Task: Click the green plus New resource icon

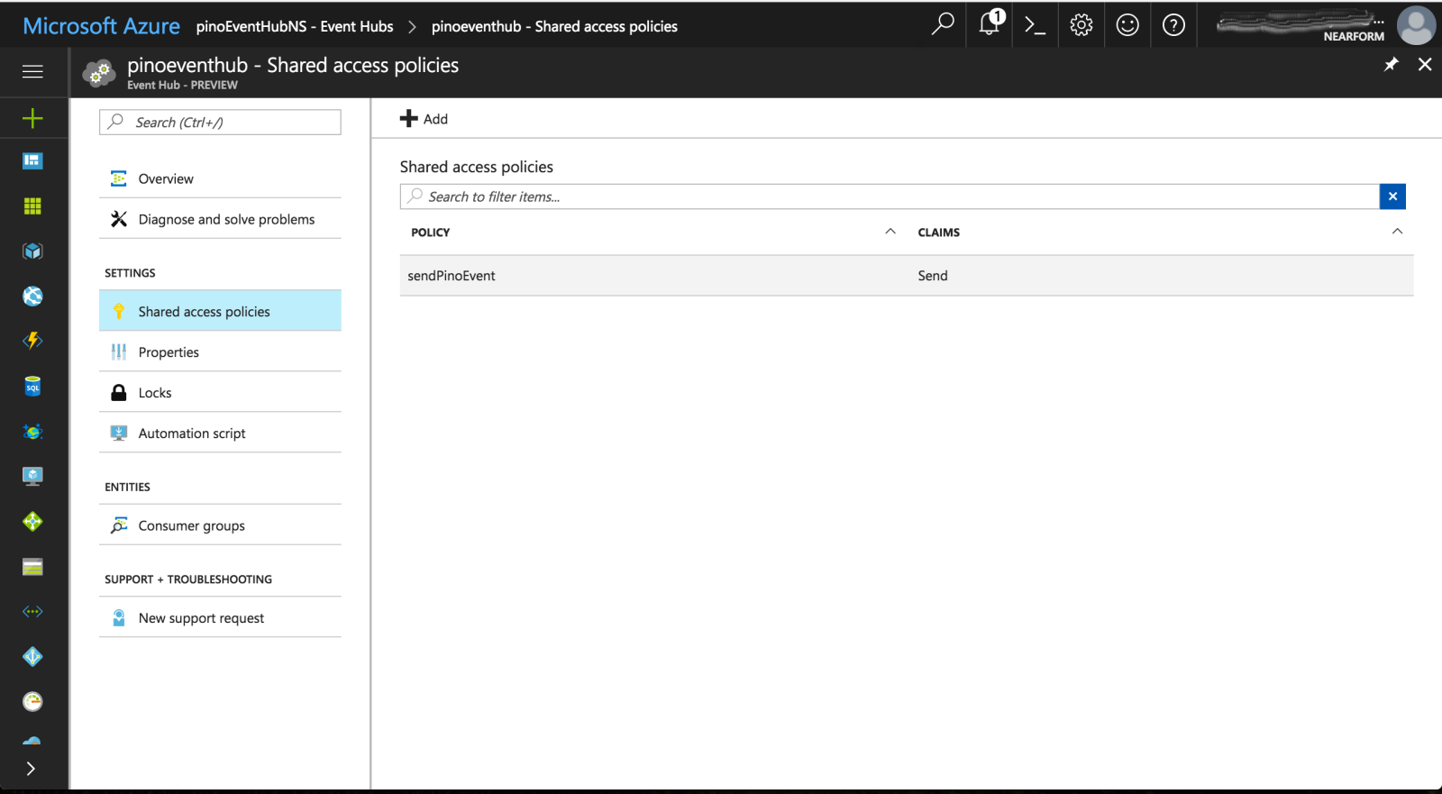Action: click(x=32, y=118)
